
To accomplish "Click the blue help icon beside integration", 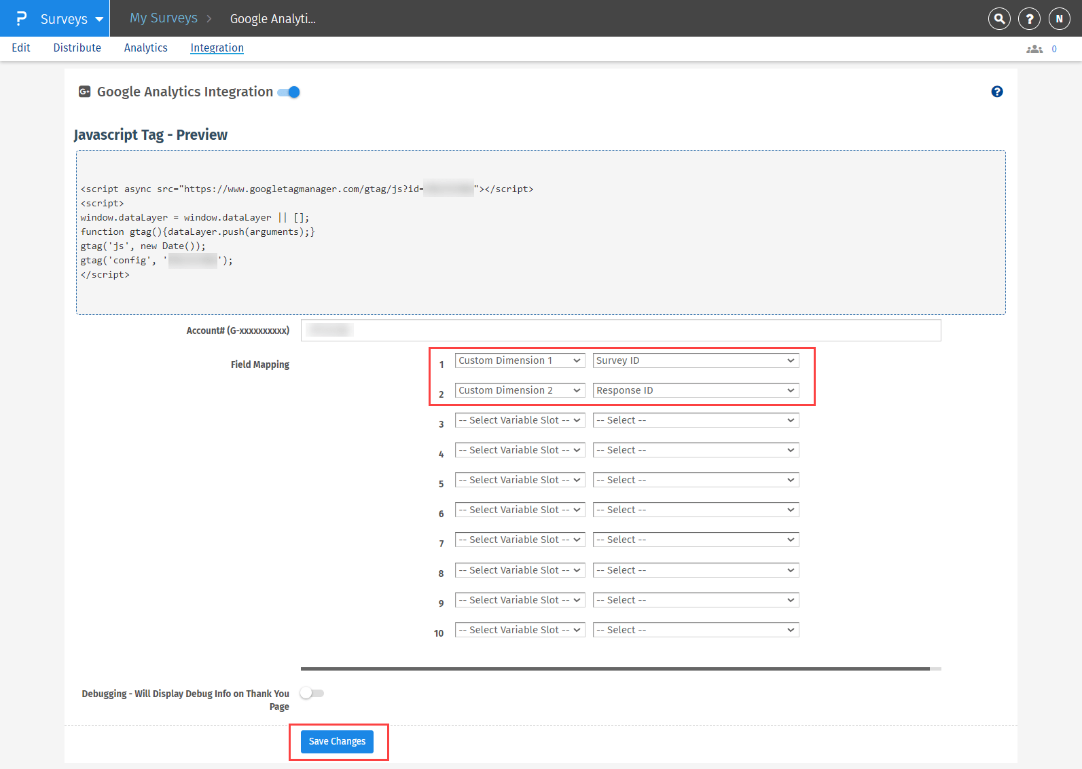I will point(996,92).
